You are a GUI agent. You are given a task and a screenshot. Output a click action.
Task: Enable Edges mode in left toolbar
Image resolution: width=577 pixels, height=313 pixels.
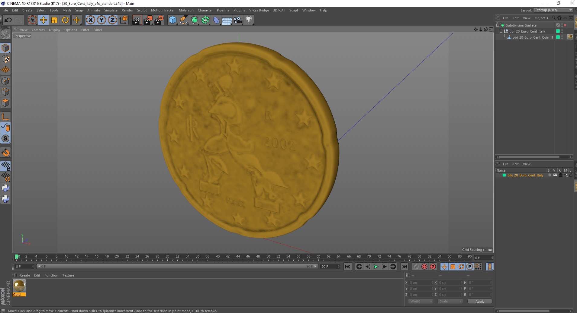point(5,92)
